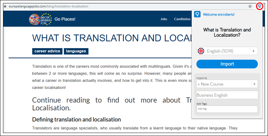Expand the '+ New Course' import dropdown
The image size is (268, 136).
[x=223, y=84]
